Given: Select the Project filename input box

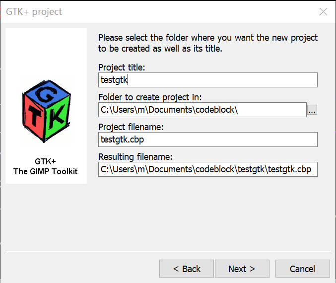Looking at the screenshot, I should click(x=207, y=140).
